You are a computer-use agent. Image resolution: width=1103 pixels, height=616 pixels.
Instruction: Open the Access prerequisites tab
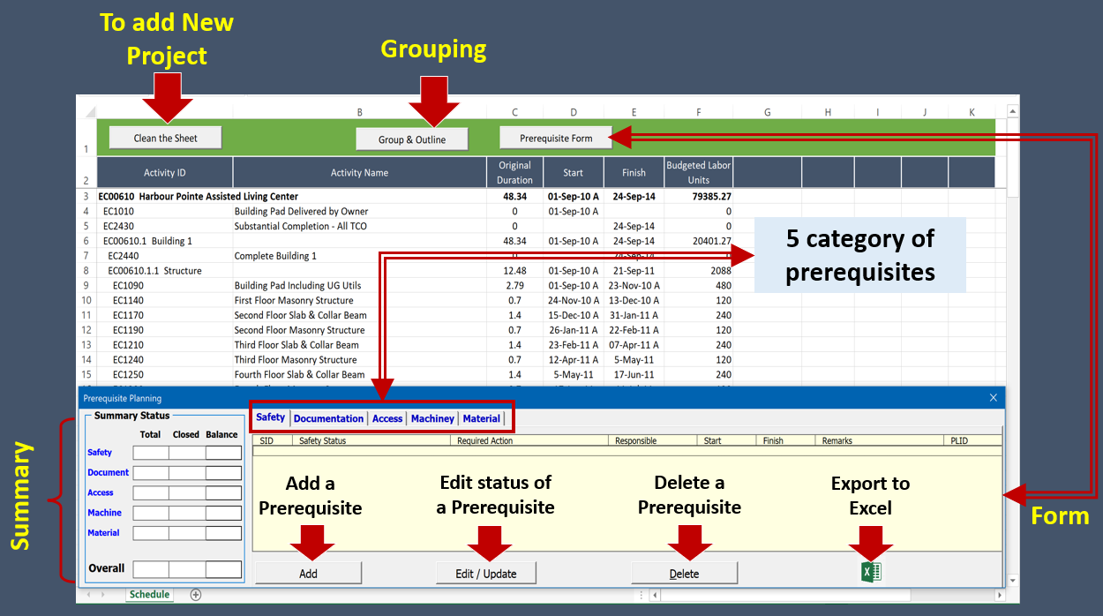click(x=386, y=418)
